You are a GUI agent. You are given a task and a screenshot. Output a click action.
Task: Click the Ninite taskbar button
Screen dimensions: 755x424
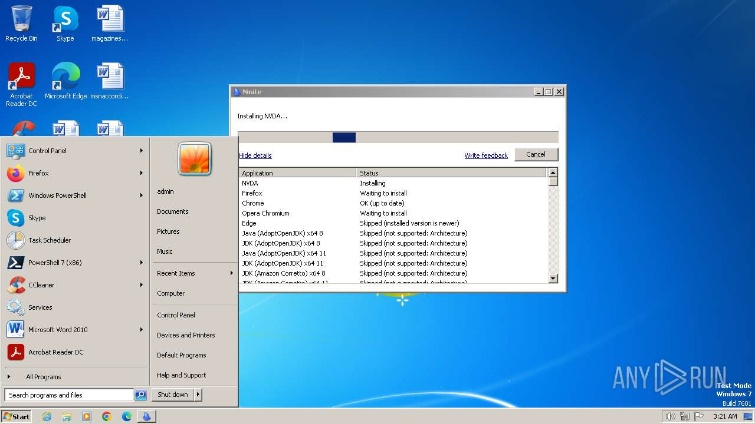click(x=146, y=416)
